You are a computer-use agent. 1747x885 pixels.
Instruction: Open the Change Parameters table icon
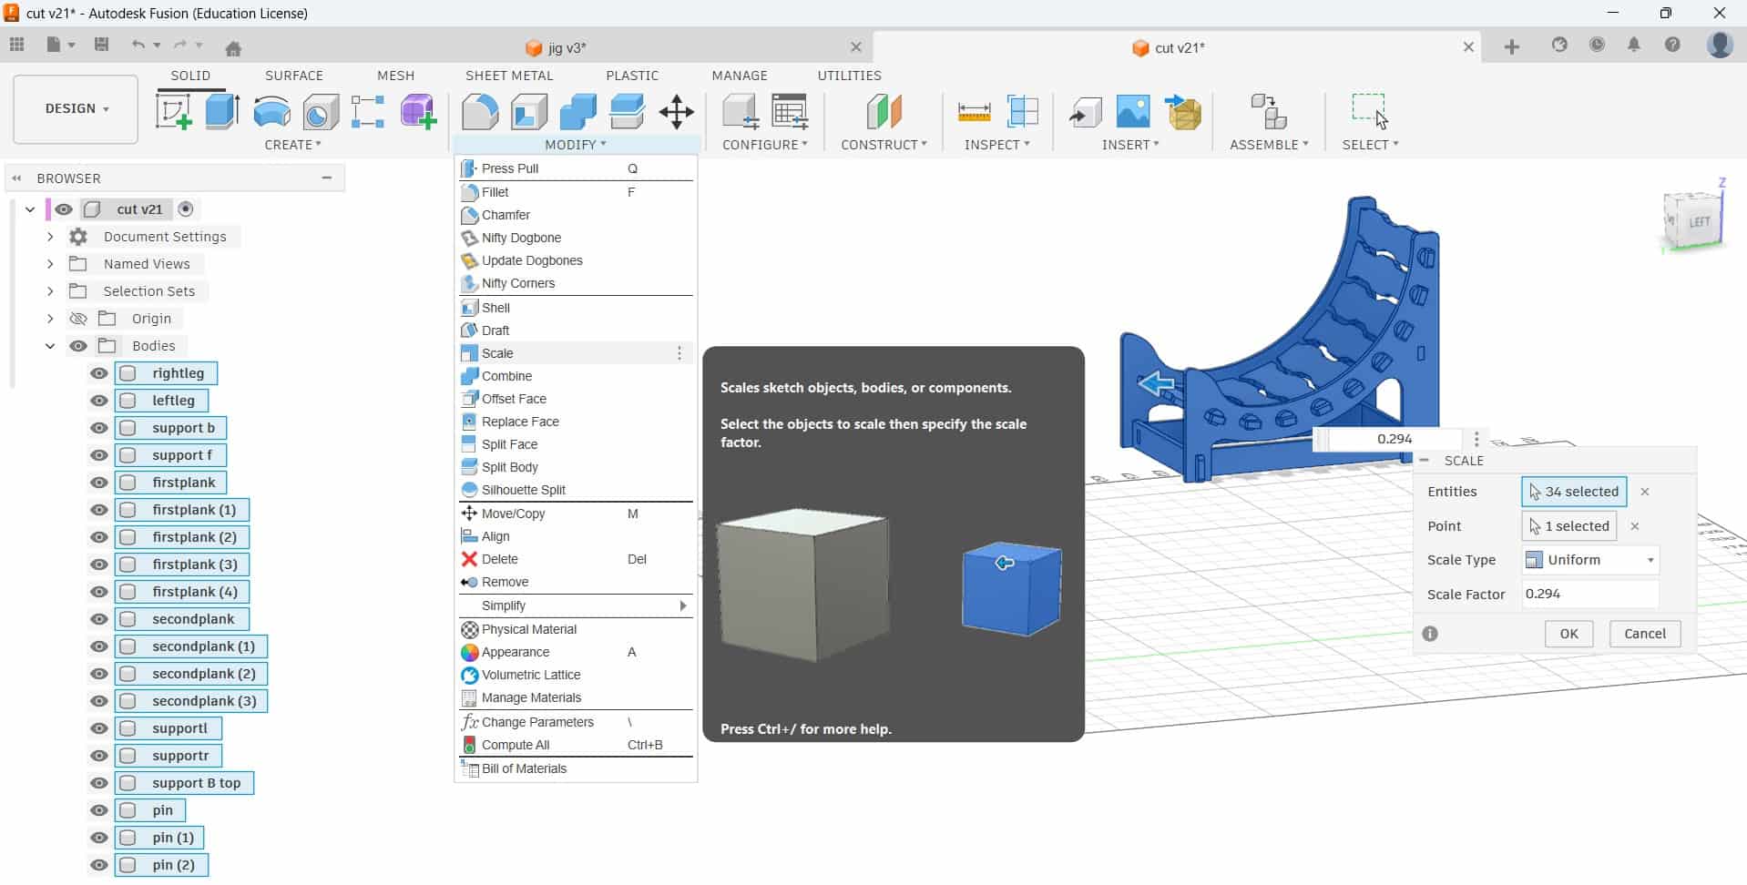(x=790, y=112)
